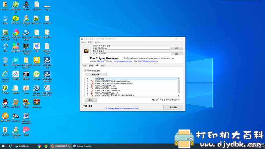Open the ACDSee5 desktop shortcut

click(16, 117)
